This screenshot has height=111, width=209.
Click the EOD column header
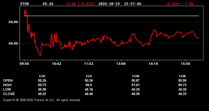(89, 76)
